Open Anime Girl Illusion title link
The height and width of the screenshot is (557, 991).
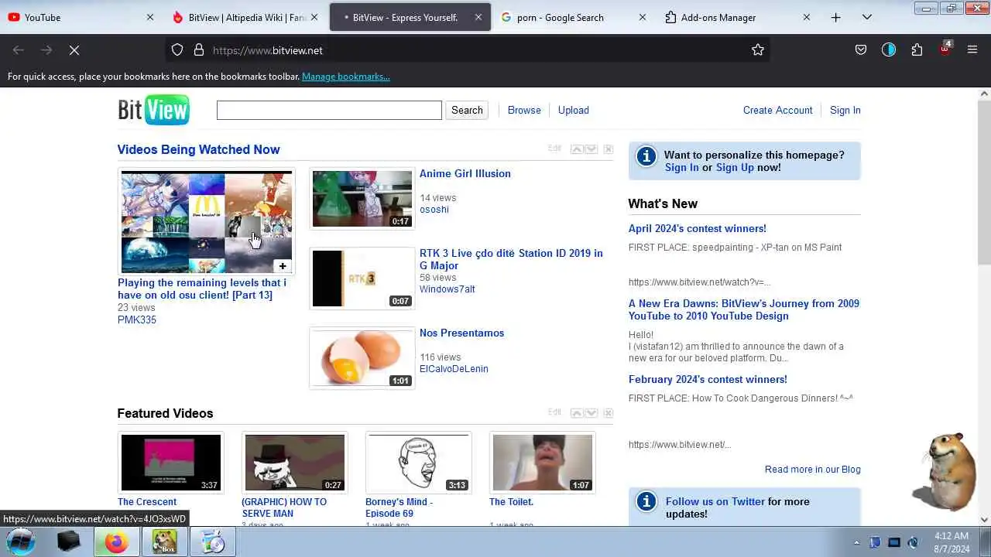pos(465,173)
